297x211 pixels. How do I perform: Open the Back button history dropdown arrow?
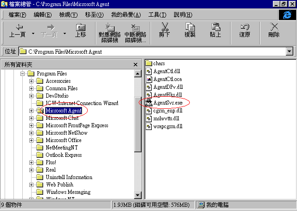[x=33, y=34]
